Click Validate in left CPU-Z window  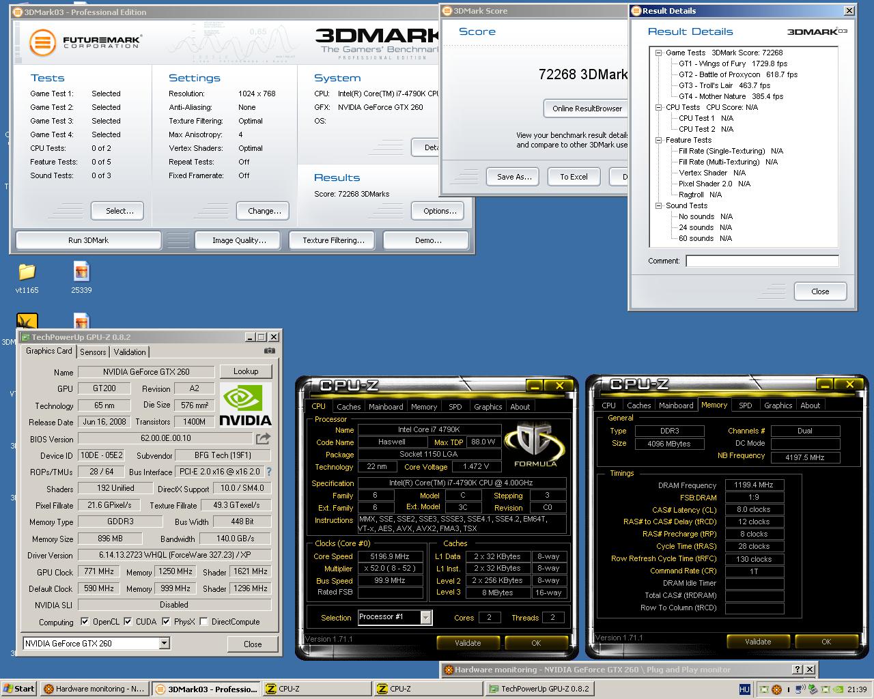point(468,642)
